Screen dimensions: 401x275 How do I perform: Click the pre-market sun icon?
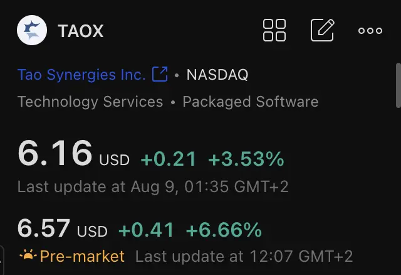[x=28, y=256]
